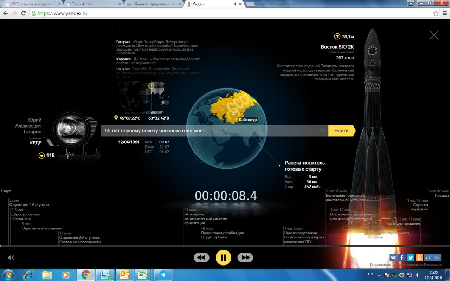Open Windows Media Player from taskbar
Screen dimensions: 450x281
click(66, 274)
